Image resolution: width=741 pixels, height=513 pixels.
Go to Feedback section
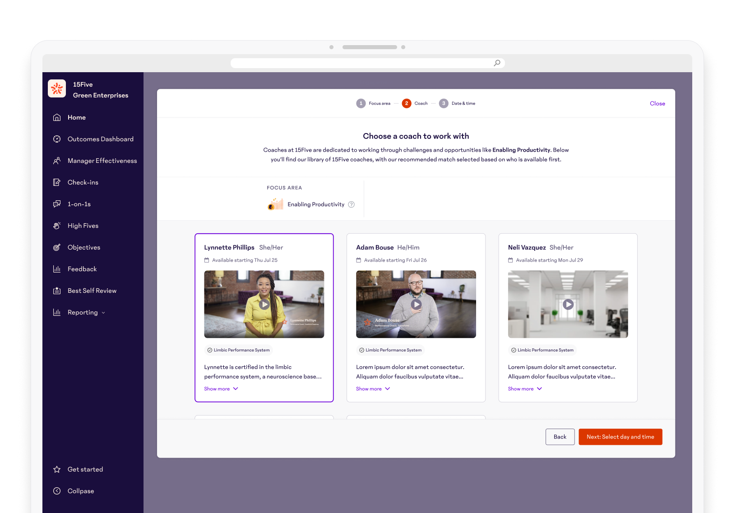coord(82,269)
